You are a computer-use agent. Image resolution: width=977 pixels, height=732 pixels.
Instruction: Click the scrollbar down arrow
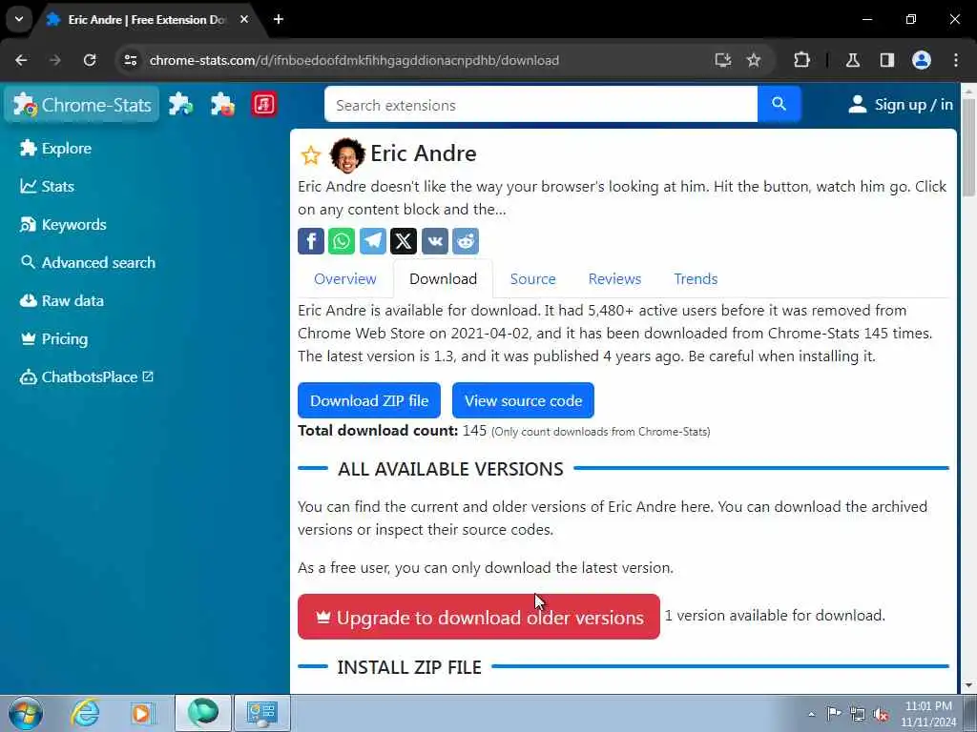point(968,685)
